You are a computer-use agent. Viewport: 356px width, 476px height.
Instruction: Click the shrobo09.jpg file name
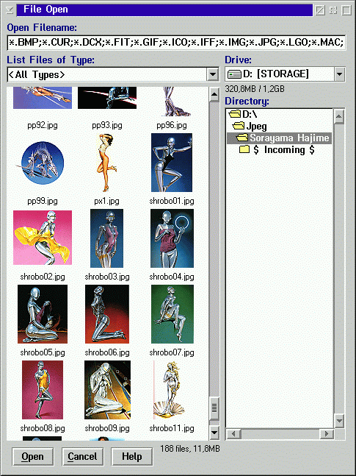pyautogui.click(x=107, y=429)
